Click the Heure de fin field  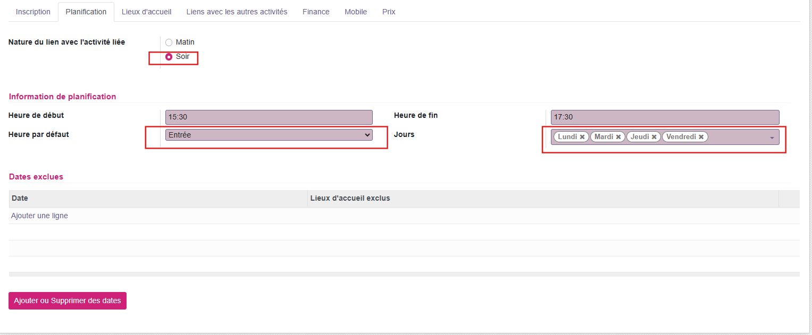[665, 117]
